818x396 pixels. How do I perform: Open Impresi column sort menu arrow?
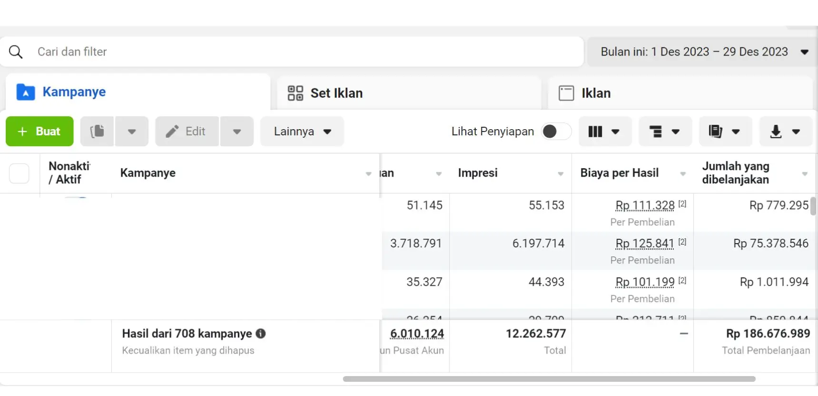561,174
